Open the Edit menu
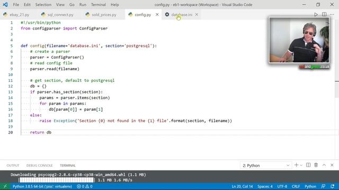This screenshot has width=339, height=190. click(x=27, y=5)
